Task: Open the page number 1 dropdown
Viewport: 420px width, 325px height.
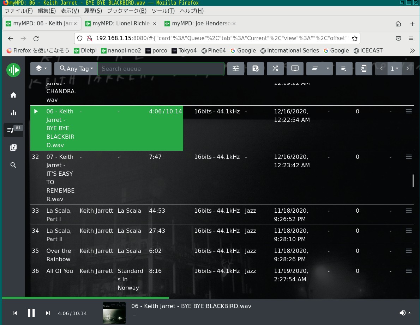Action: 394,69
